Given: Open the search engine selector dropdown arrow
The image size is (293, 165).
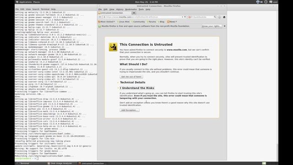Looking at the screenshot, I should (x=192, y=17).
